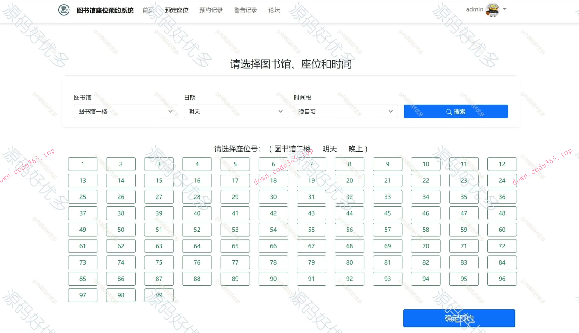This screenshot has height=333, width=579.
Task: Select seat number 12
Action: pyautogui.click(x=502, y=164)
